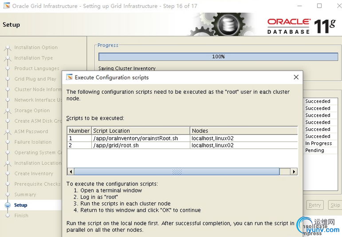Viewport: 342px width, 237px height.
Task: Click the scripts table right scroll arrow
Action: click(x=294, y=172)
